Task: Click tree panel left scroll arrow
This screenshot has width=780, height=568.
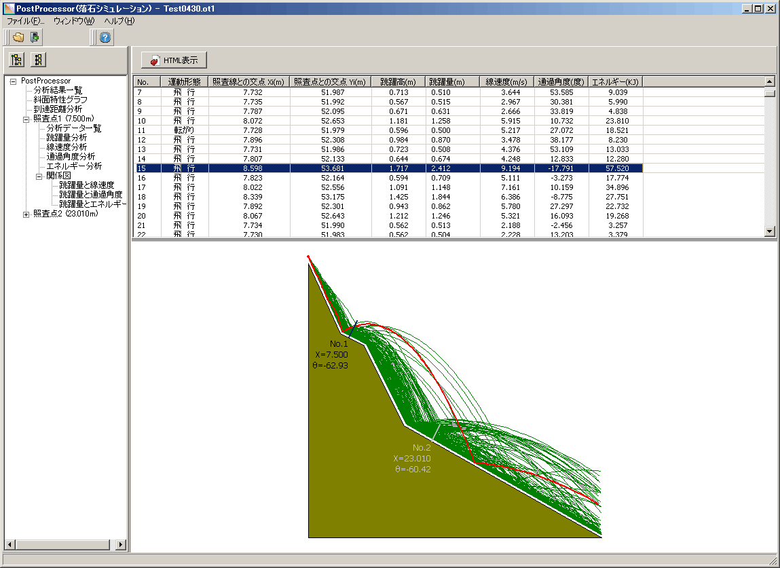Action: 9,545
